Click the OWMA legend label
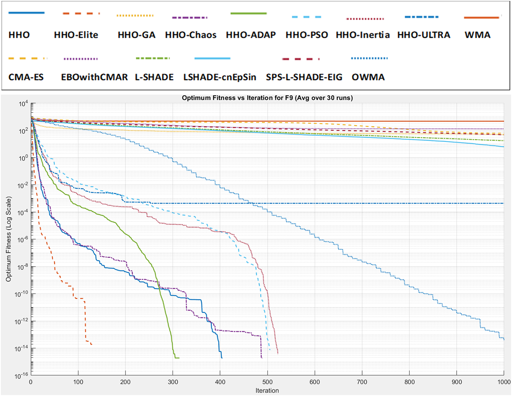The image size is (512, 396). pyautogui.click(x=368, y=77)
